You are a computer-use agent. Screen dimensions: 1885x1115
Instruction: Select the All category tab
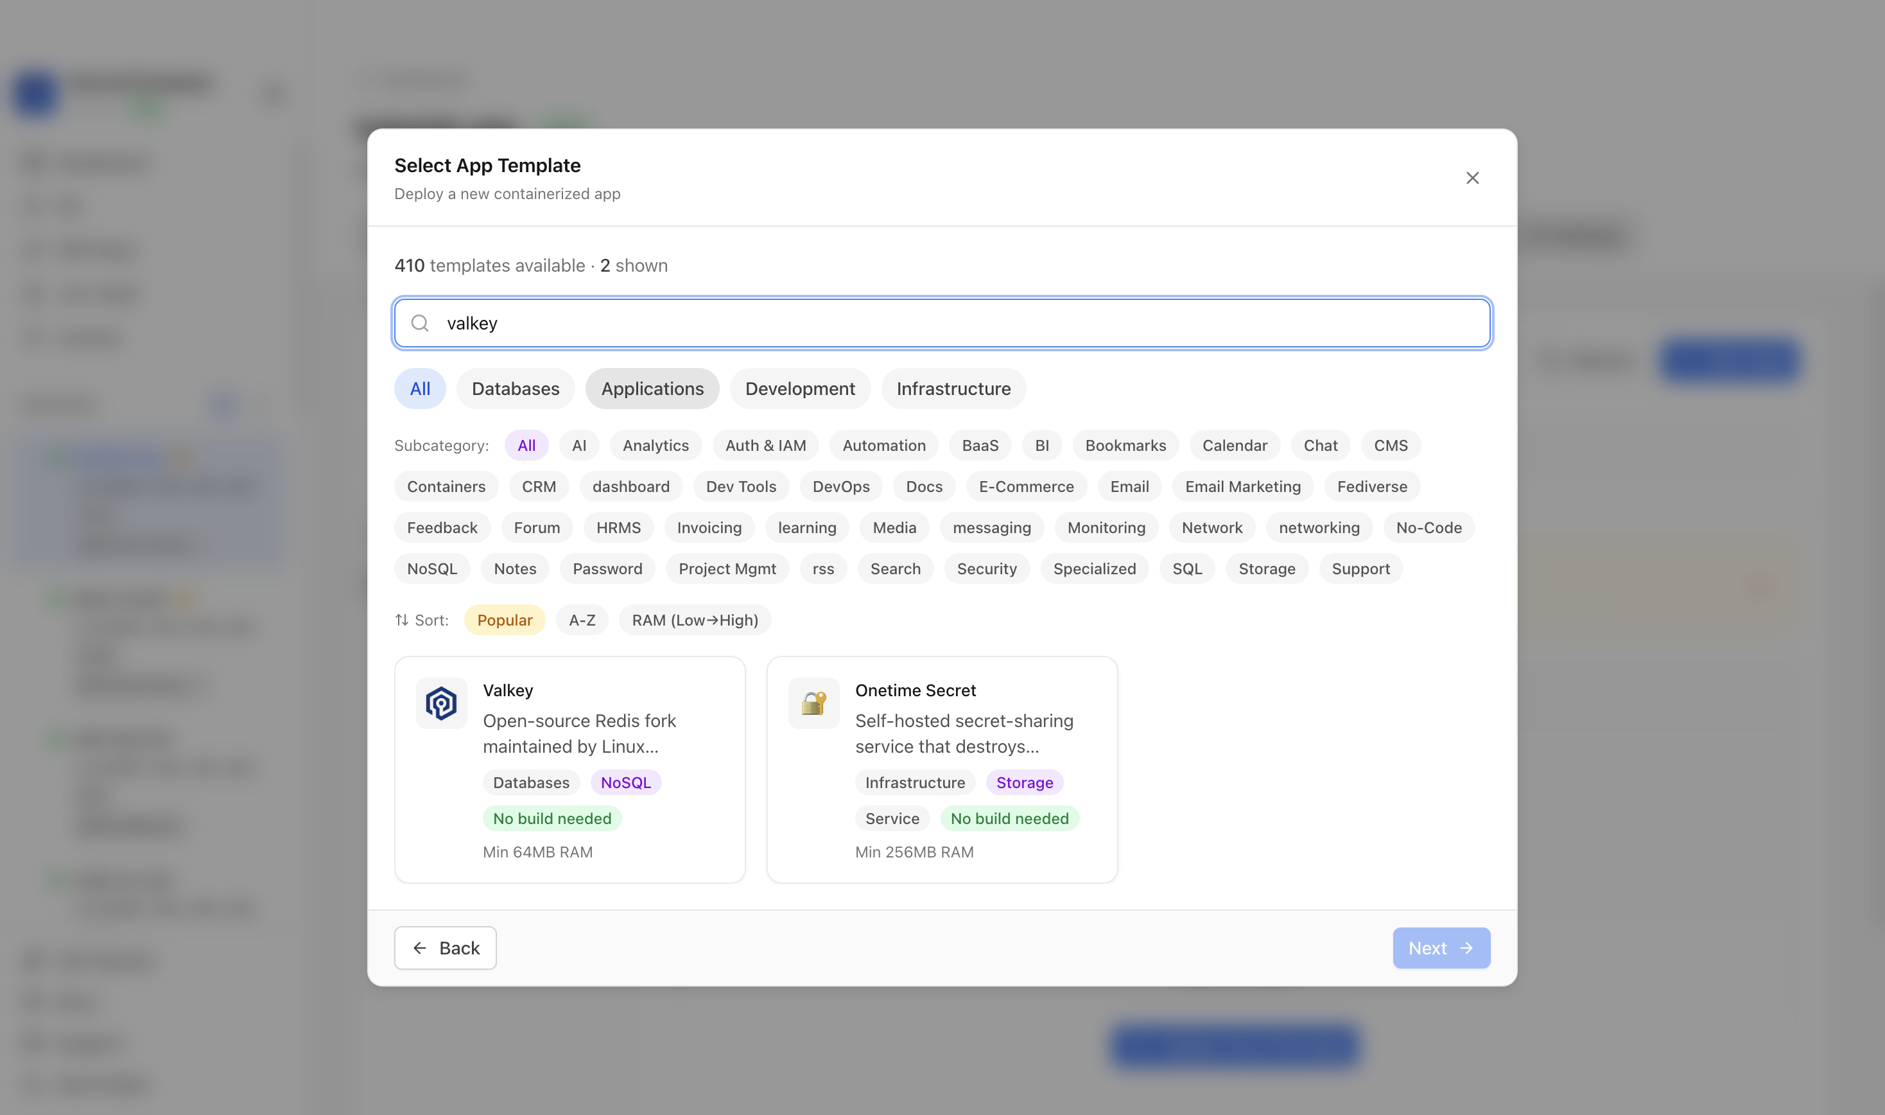[420, 389]
